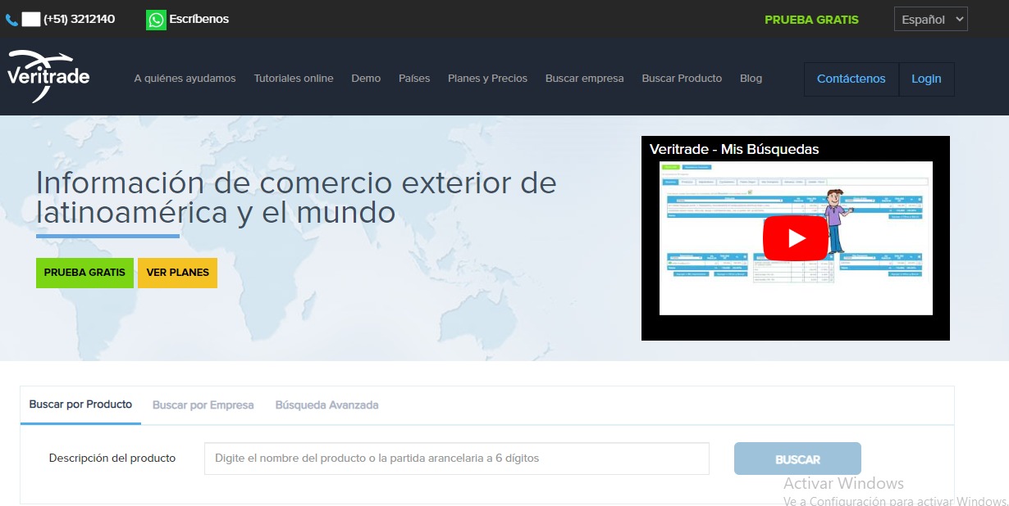Click the Demo navigation item

[x=366, y=79]
